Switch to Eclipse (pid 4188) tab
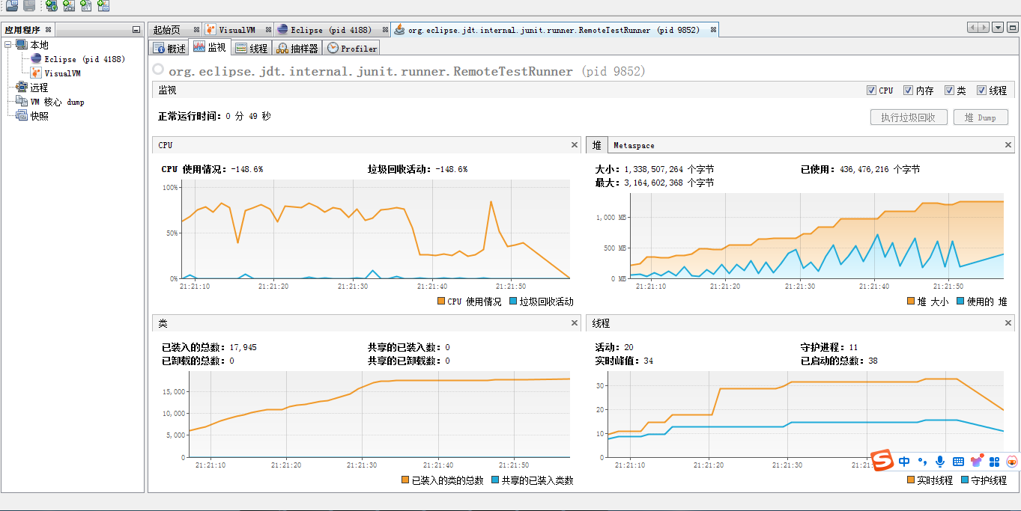 tap(330, 30)
